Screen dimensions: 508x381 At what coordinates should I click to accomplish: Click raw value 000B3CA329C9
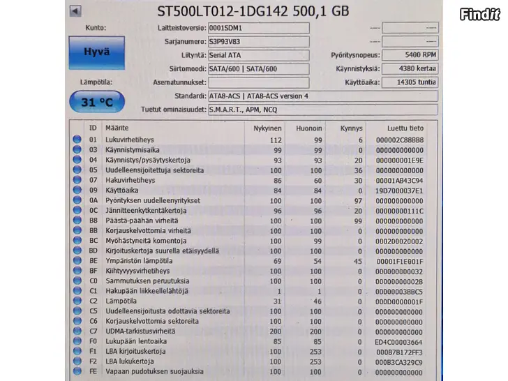[399, 362]
